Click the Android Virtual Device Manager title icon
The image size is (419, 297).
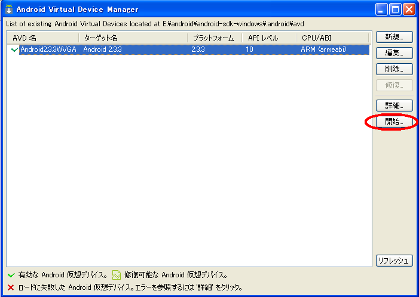9,10
